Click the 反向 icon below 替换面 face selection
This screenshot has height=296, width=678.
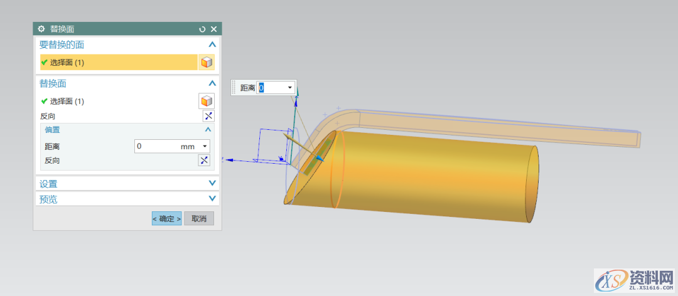pos(208,116)
